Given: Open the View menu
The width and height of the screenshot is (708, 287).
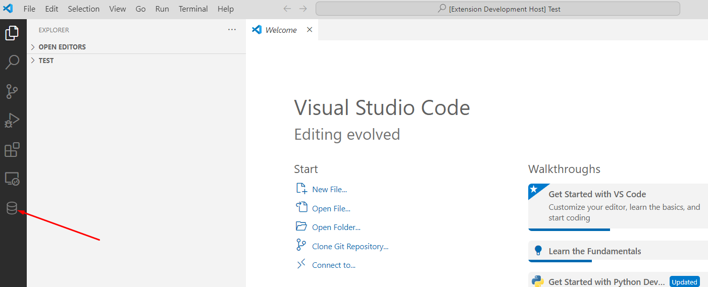Looking at the screenshot, I should pos(118,9).
